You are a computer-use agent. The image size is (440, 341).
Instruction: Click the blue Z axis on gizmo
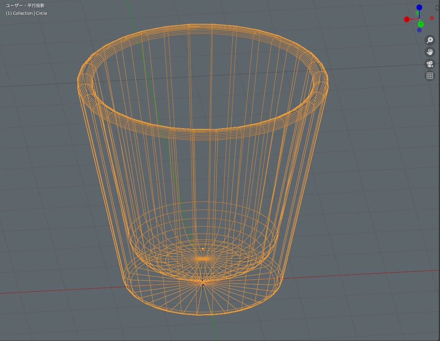(x=419, y=7)
